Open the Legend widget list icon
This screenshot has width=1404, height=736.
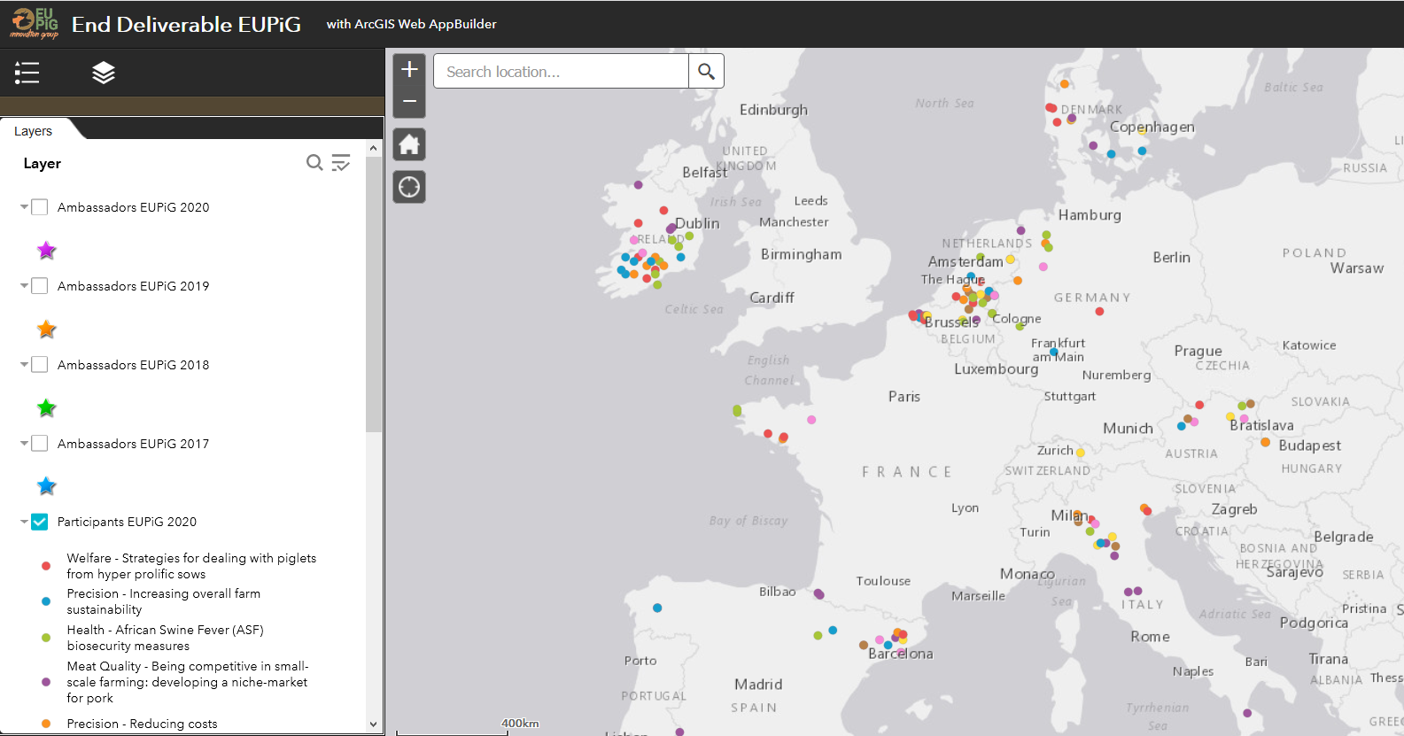[27, 73]
